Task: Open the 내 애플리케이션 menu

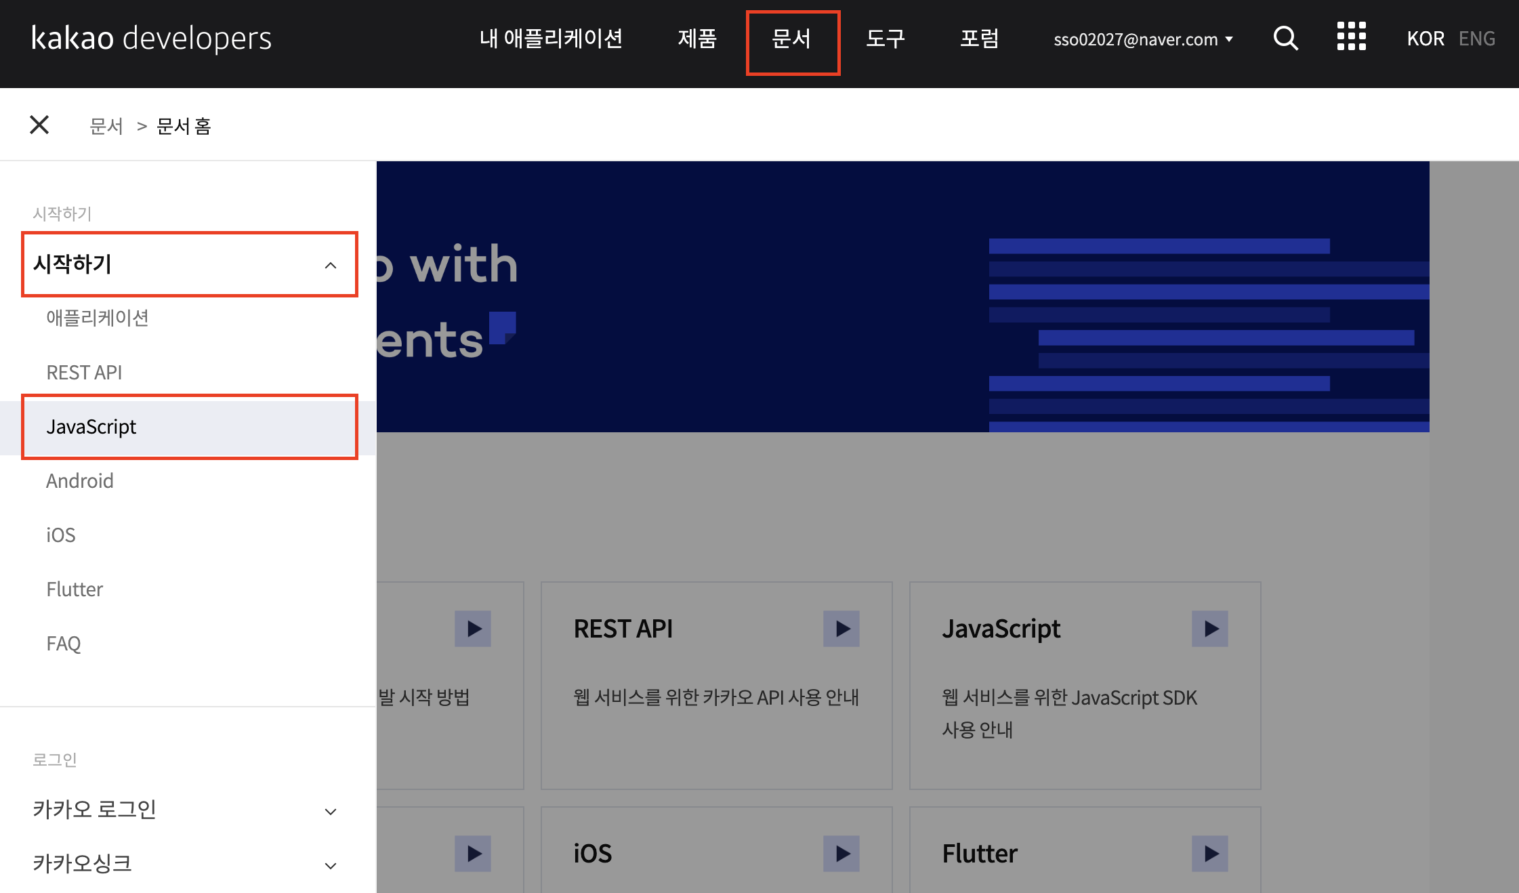Action: click(551, 39)
